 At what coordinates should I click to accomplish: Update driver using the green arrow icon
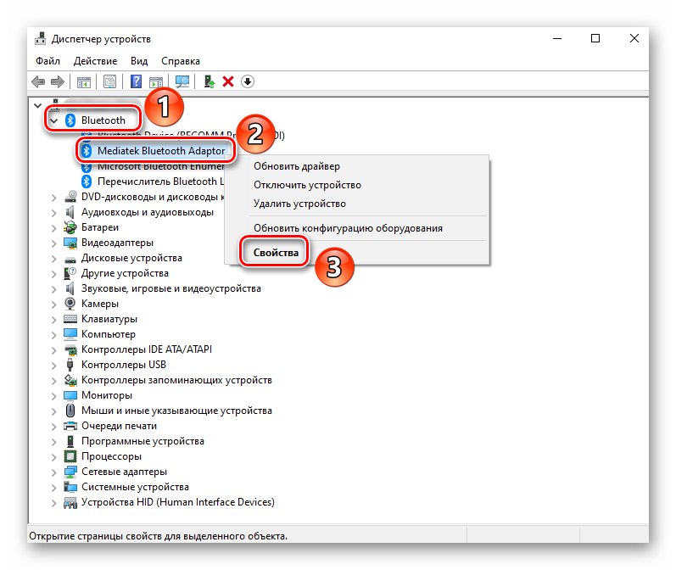pyautogui.click(x=210, y=81)
